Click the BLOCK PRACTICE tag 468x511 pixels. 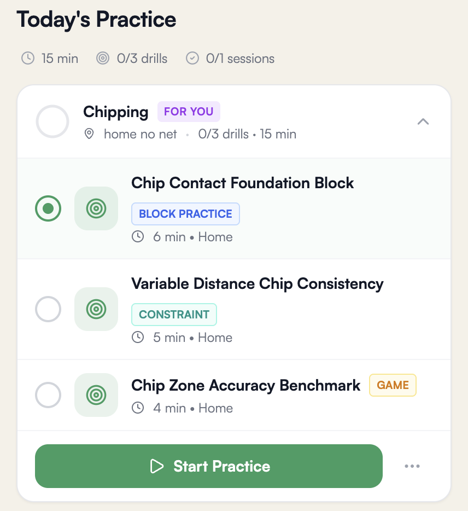[x=185, y=214]
